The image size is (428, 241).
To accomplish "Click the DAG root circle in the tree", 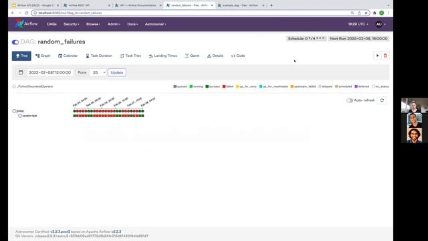I will pyautogui.click(x=14, y=111).
